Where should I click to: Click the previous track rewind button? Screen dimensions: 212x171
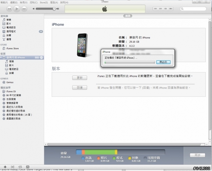tap(9, 9)
